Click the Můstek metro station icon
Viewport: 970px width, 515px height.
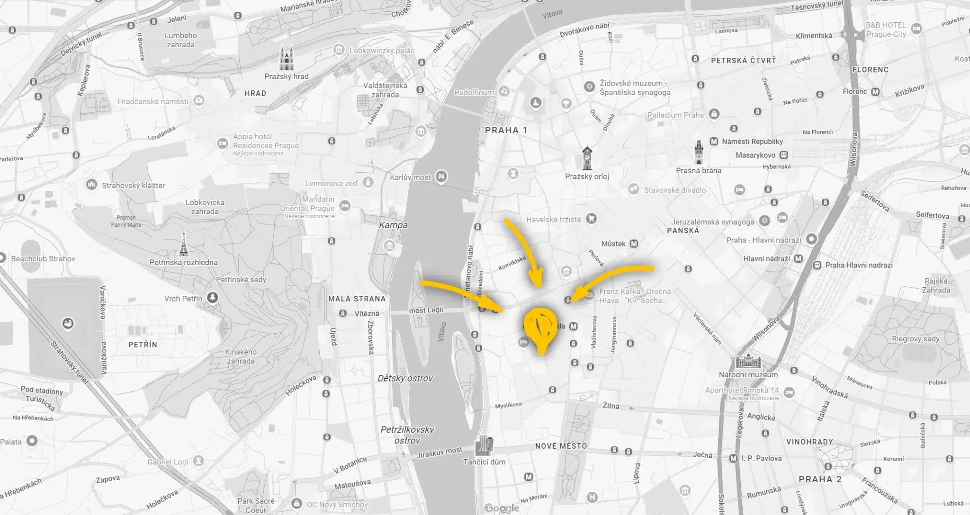pos(634,244)
